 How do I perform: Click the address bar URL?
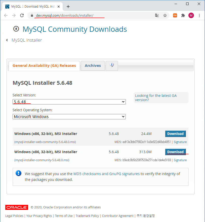tap(65, 15)
